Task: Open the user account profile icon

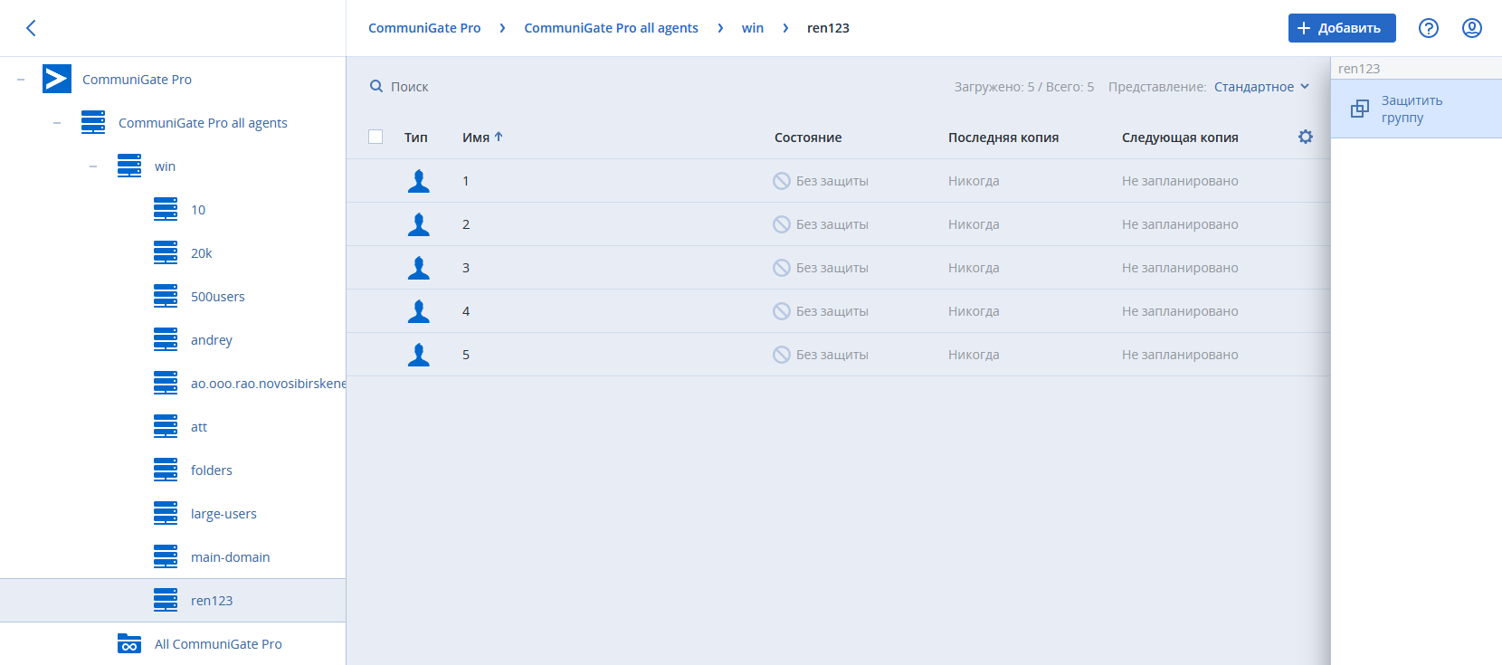Action: 1472,28
